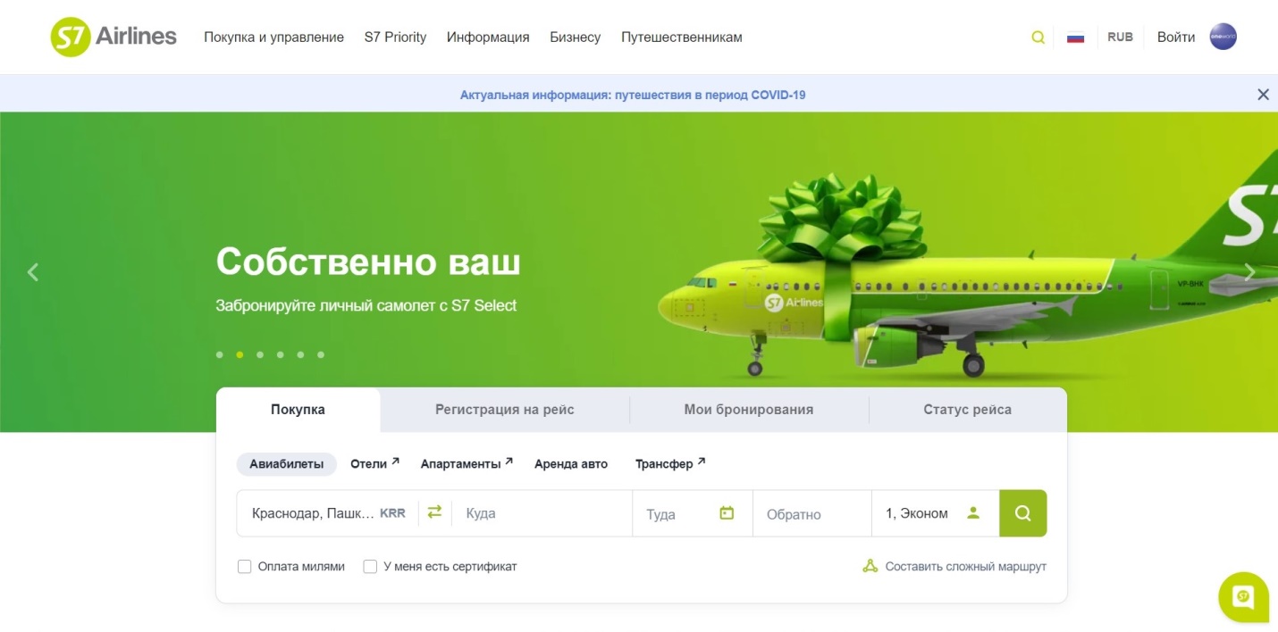This screenshot has height=632, width=1278.
Task: Enable the Оплата милями checkbox
Action: click(244, 566)
